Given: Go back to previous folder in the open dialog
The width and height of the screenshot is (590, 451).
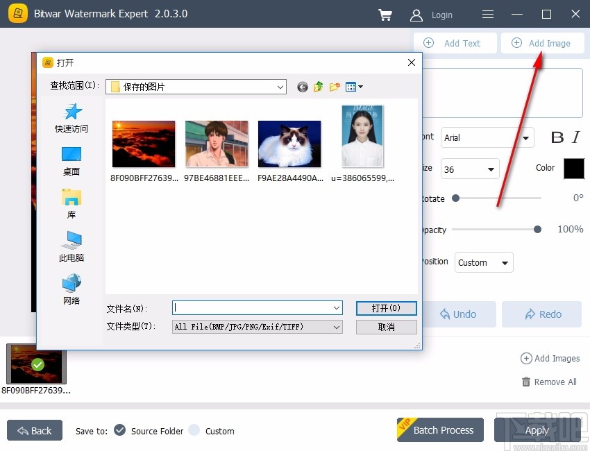Looking at the screenshot, I should click(x=302, y=87).
